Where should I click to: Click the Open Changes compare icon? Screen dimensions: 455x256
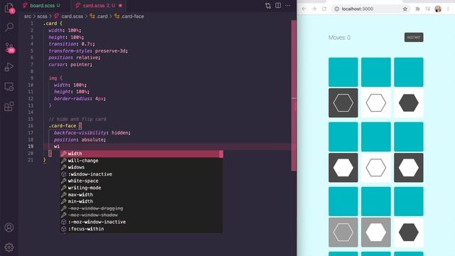point(268,6)
